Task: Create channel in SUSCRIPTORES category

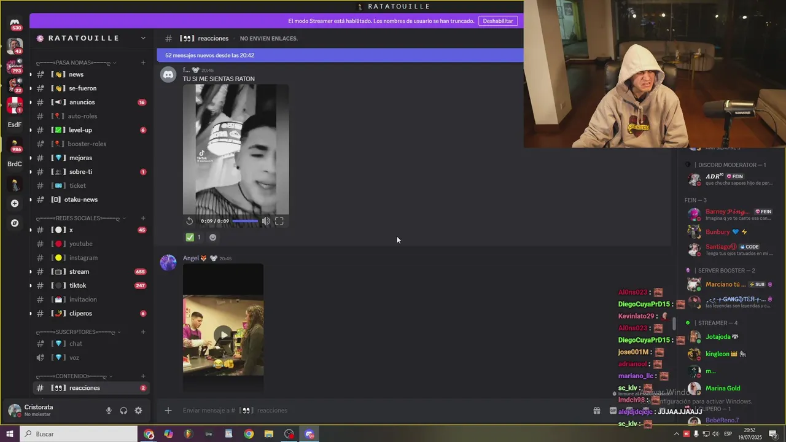Action: 143,332
